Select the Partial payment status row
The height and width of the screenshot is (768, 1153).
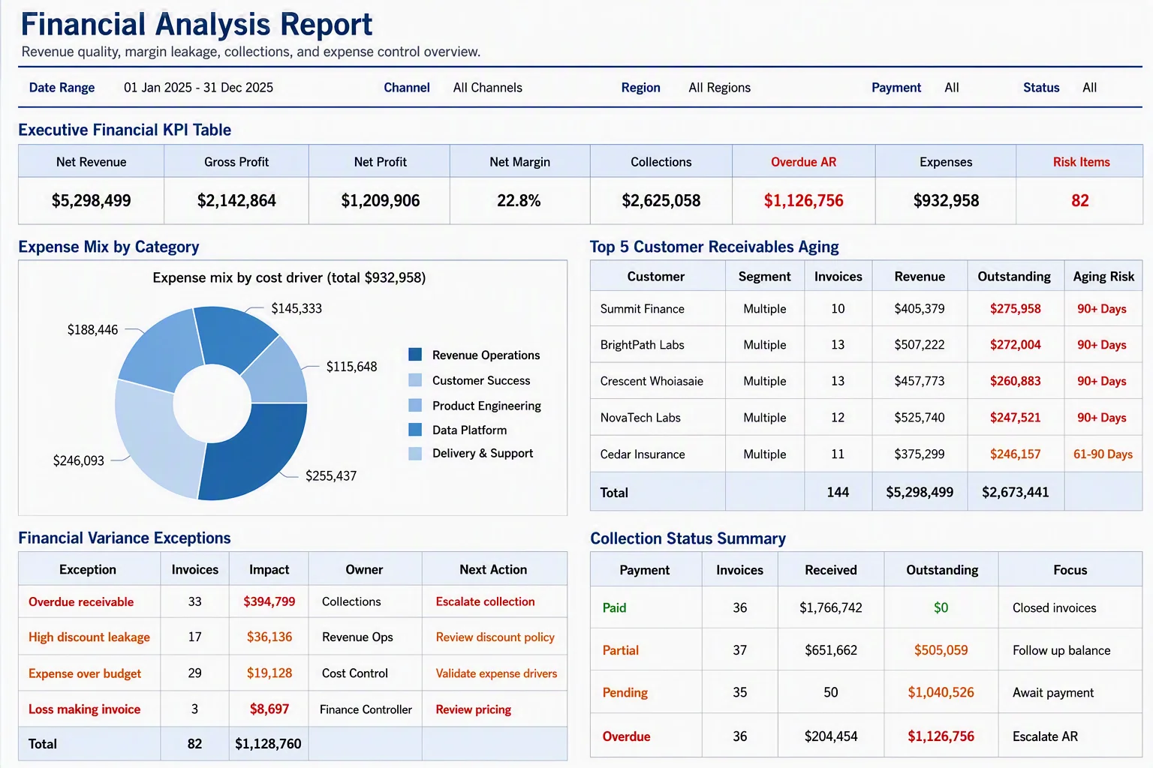[866, 649]
